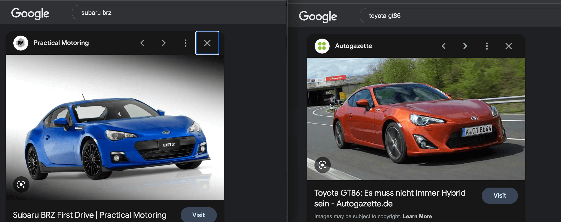Image resolution: width=561 pixels, height=222 pixels.
Task: Go to next image in Practical Motoring panel
Action: pyautogui.click(x=164, y=43)
